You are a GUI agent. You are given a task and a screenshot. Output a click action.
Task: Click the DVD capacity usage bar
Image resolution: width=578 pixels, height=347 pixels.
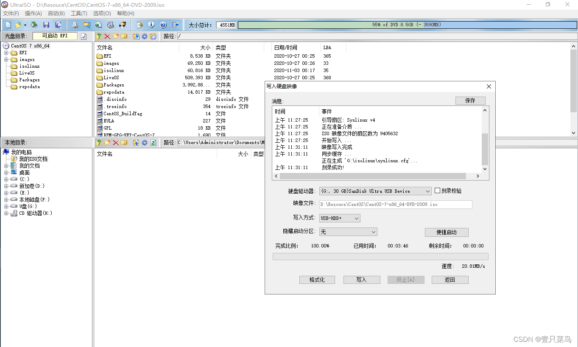pyautogui.click(x=406, y=25)
